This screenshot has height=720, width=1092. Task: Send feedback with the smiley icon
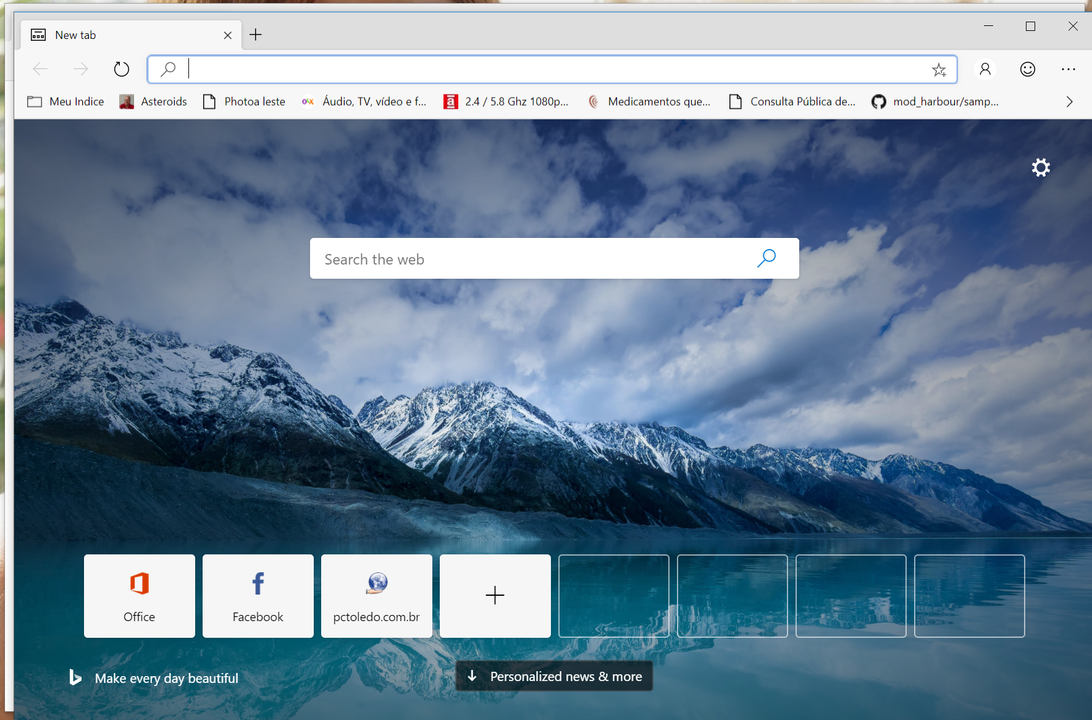click(1027, 69)
